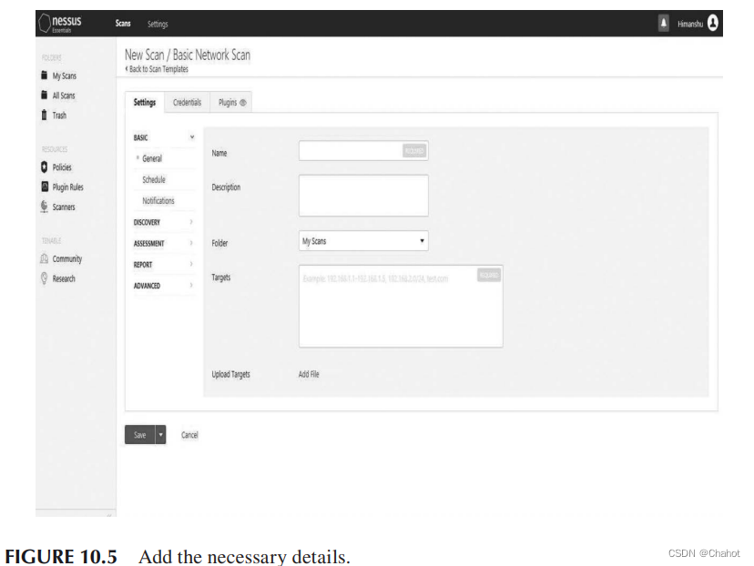This screenshot has height=566, width=754.
Task: Switch to the Settings tab
Action: [145, 102]
